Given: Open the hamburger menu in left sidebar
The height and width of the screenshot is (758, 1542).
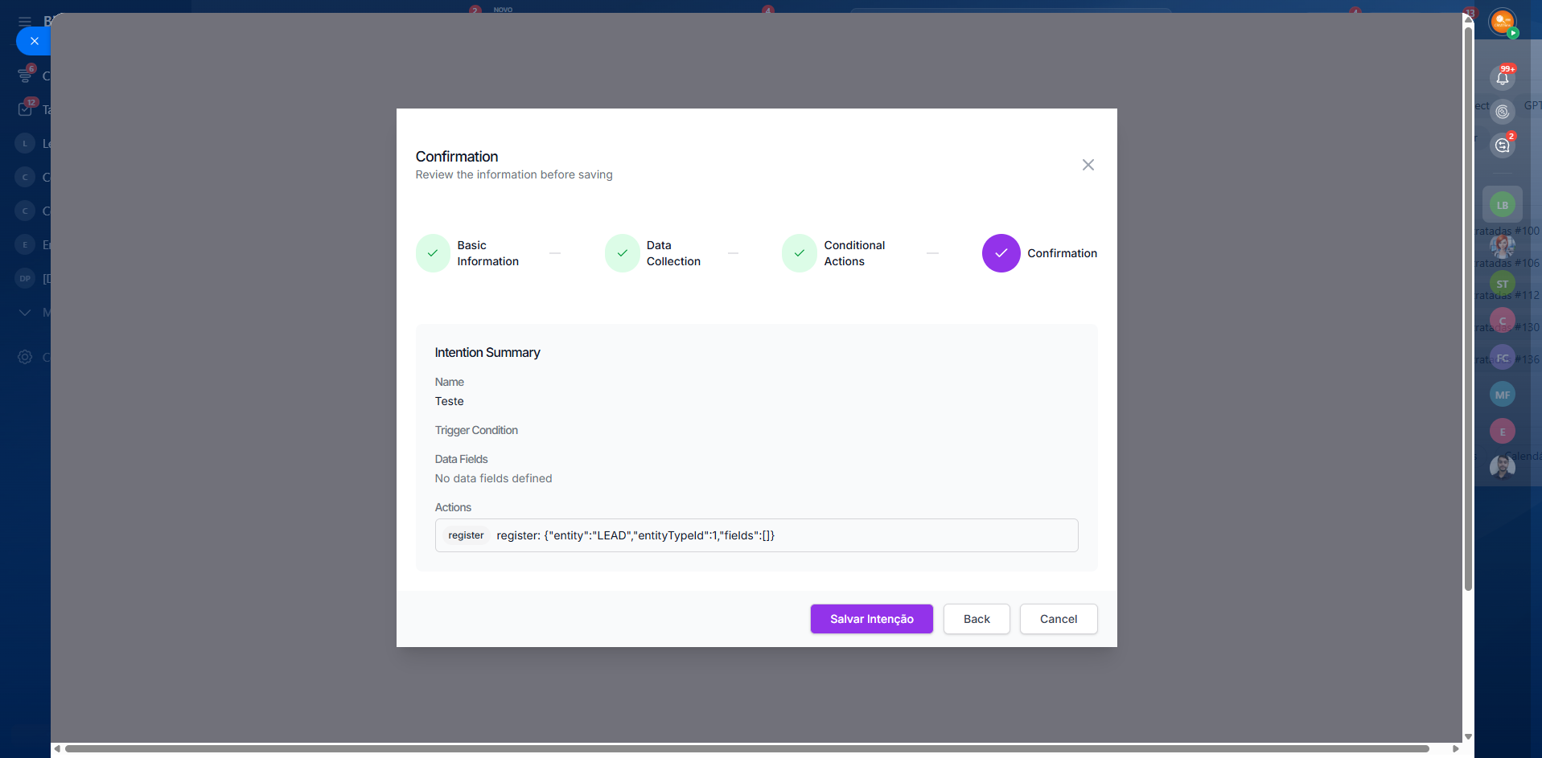Looking at the screenshot, I should click(25, 22).
